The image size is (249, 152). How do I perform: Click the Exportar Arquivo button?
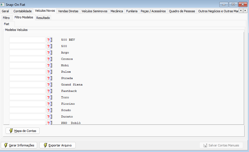tap(58, 145)
